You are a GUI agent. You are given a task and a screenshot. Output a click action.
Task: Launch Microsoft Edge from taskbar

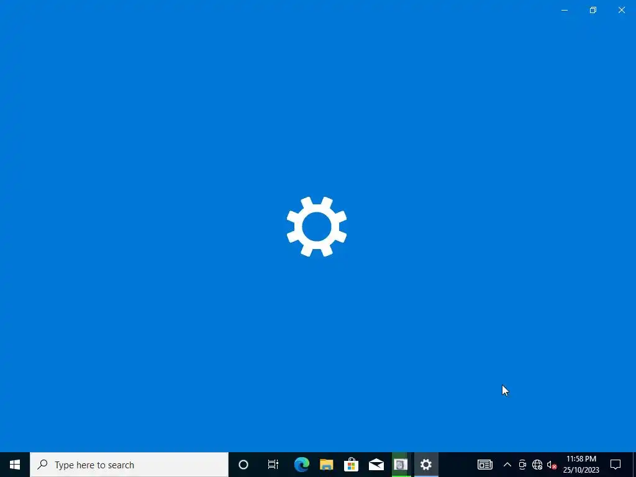pos(302,465)
